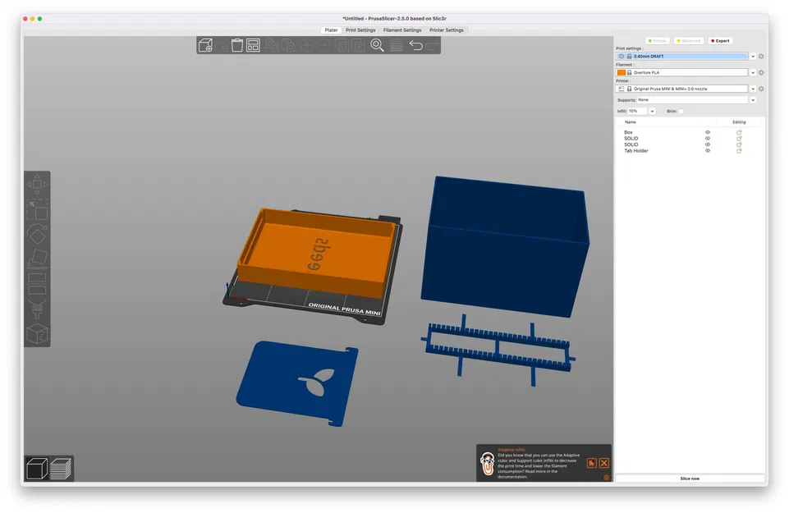This screenshot has height=513, width=789.
Task: Select the Cut tool in left toolbar
Action: click(x=37, y=284)
